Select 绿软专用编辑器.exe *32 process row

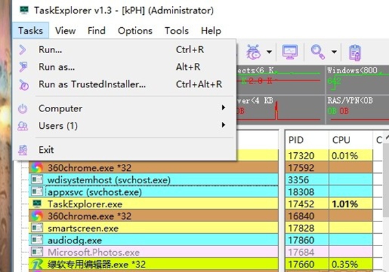coord(153,264)
